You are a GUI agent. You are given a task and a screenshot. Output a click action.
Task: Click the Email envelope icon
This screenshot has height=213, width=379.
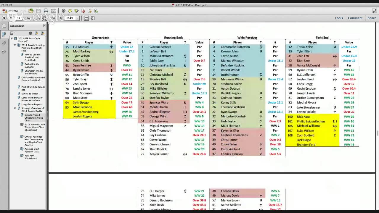tap(53, 11)
